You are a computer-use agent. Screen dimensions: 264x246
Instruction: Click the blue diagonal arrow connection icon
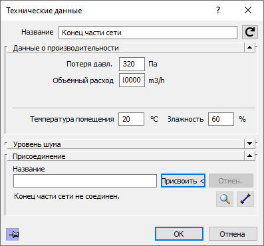pos(245,199)
